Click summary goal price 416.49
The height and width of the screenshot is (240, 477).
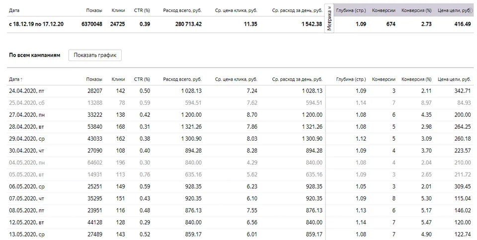tap(463, 24)
